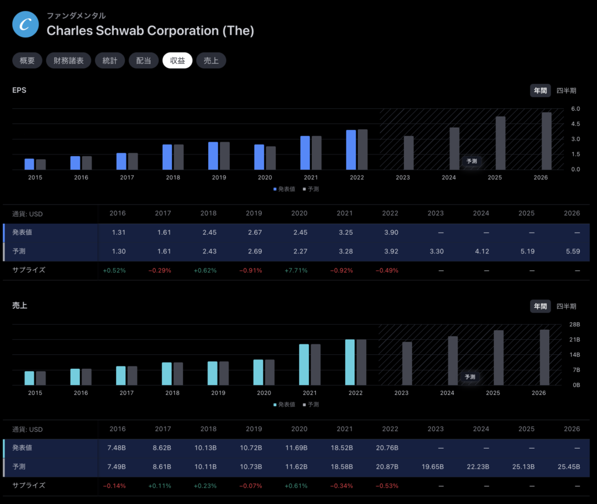The width and height of the screenshot is (597, 504).
Task: Click the 2022 blue EPS reported bar
Action: click(351, 150)
